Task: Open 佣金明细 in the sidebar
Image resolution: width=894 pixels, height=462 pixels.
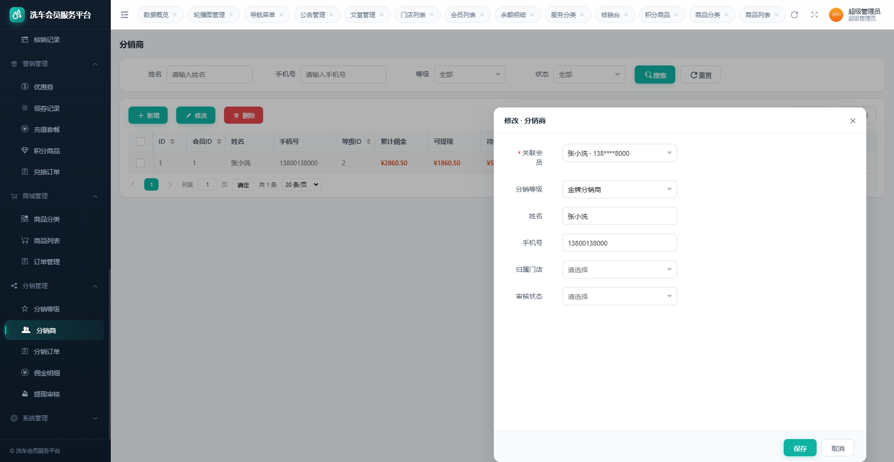Action: pos(55,373)
